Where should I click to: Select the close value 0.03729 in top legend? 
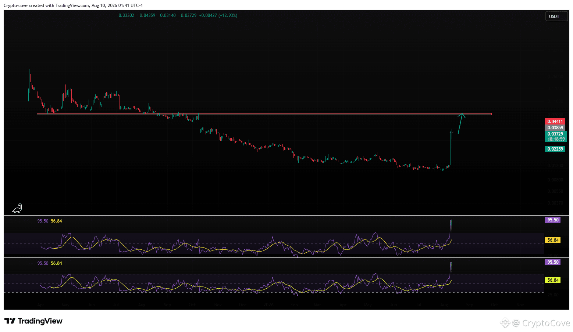click(x=188, y=15)
